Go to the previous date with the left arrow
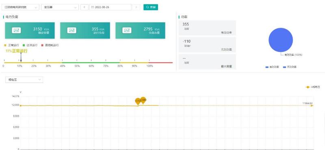The height and width of the screenshot is (150, 325). coord(84,7)
